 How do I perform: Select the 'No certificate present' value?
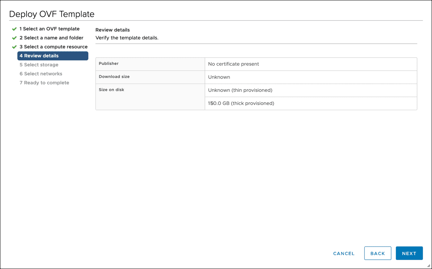tap(233, 64)
